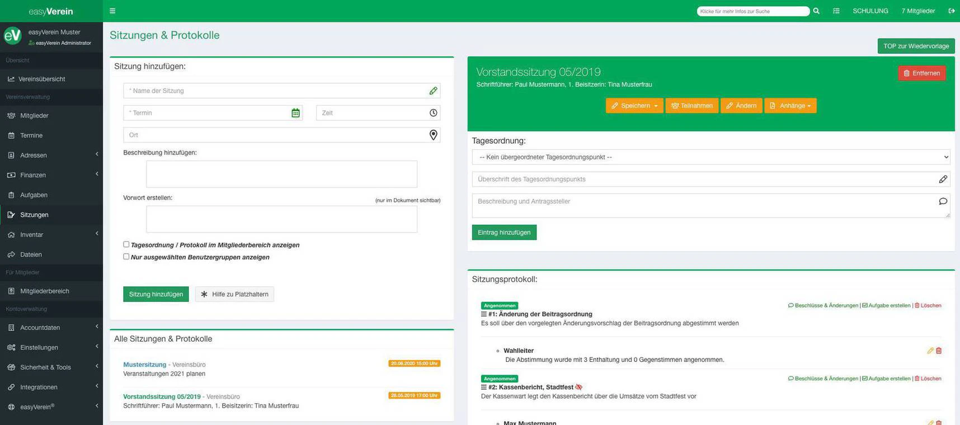Expand the easyVerein sidebar submenu
Screen dimensions: 960x425
pos(51,407)
